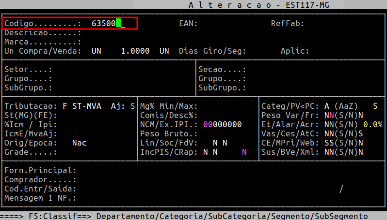Click the Orig/Epoca value Nac
This screenshot has width=387, height=220.
tap(79, 143)
